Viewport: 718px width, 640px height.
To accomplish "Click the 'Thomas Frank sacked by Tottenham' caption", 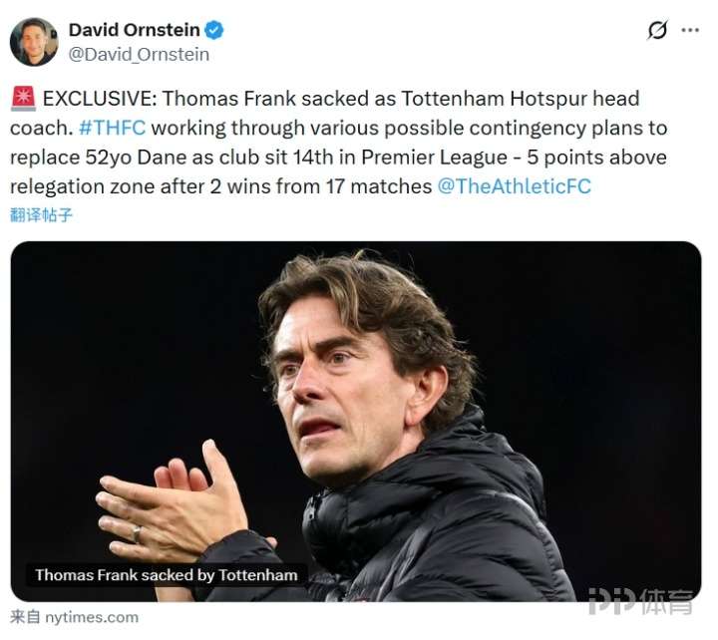I will coord(167,575).
